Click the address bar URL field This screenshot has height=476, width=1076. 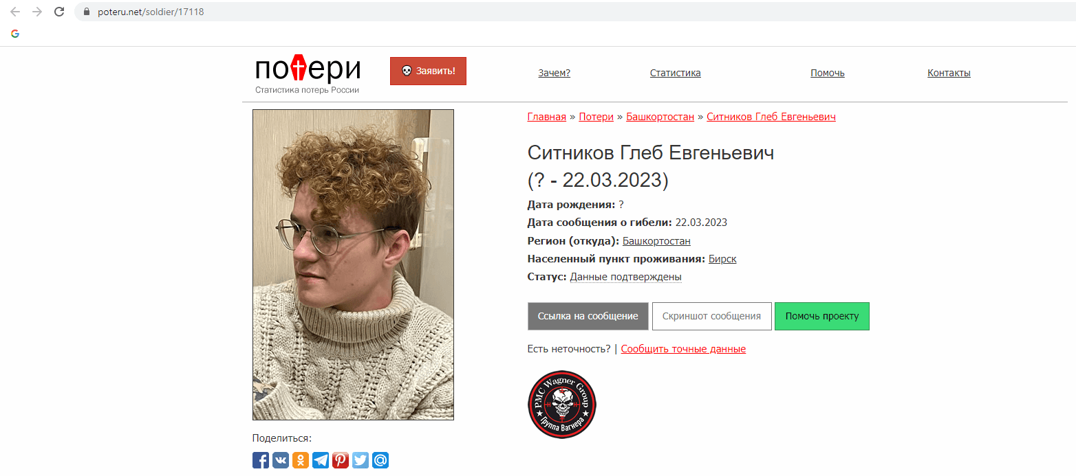point(571,12)
